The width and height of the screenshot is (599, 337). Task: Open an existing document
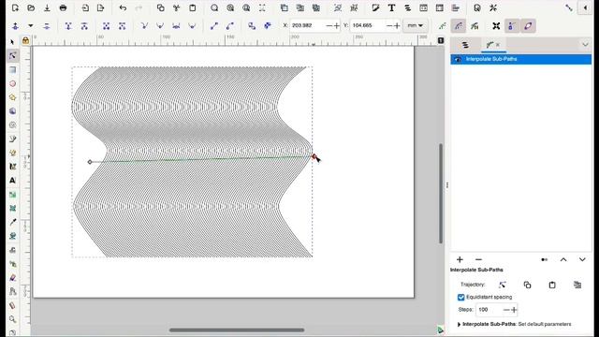click(31, 7)
